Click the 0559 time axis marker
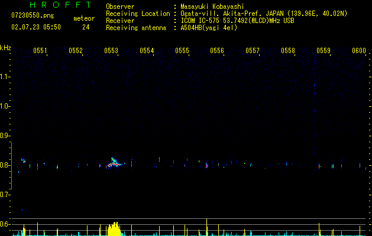 click(x=324, y=50)
